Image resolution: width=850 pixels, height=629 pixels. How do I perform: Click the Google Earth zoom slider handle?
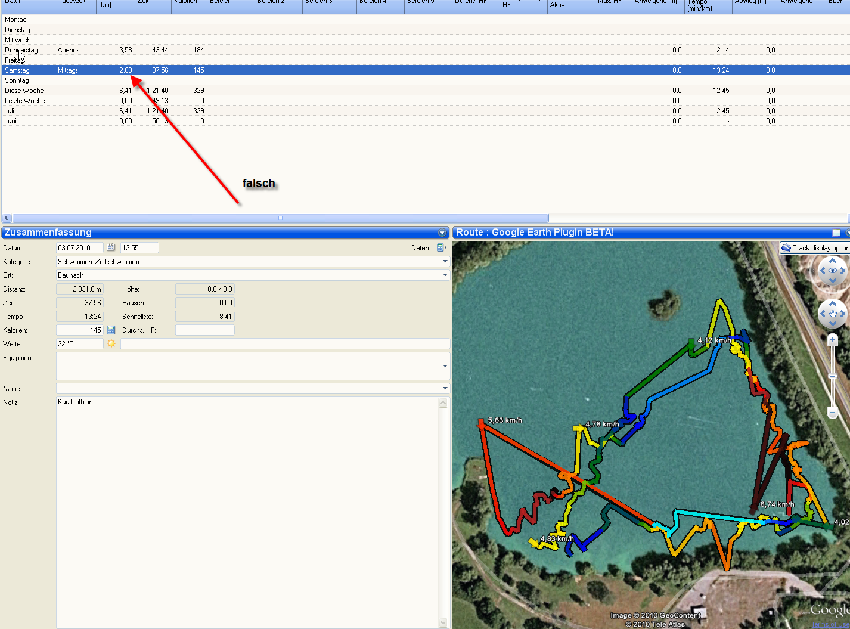pyautogui.click(x=833, y=376)
